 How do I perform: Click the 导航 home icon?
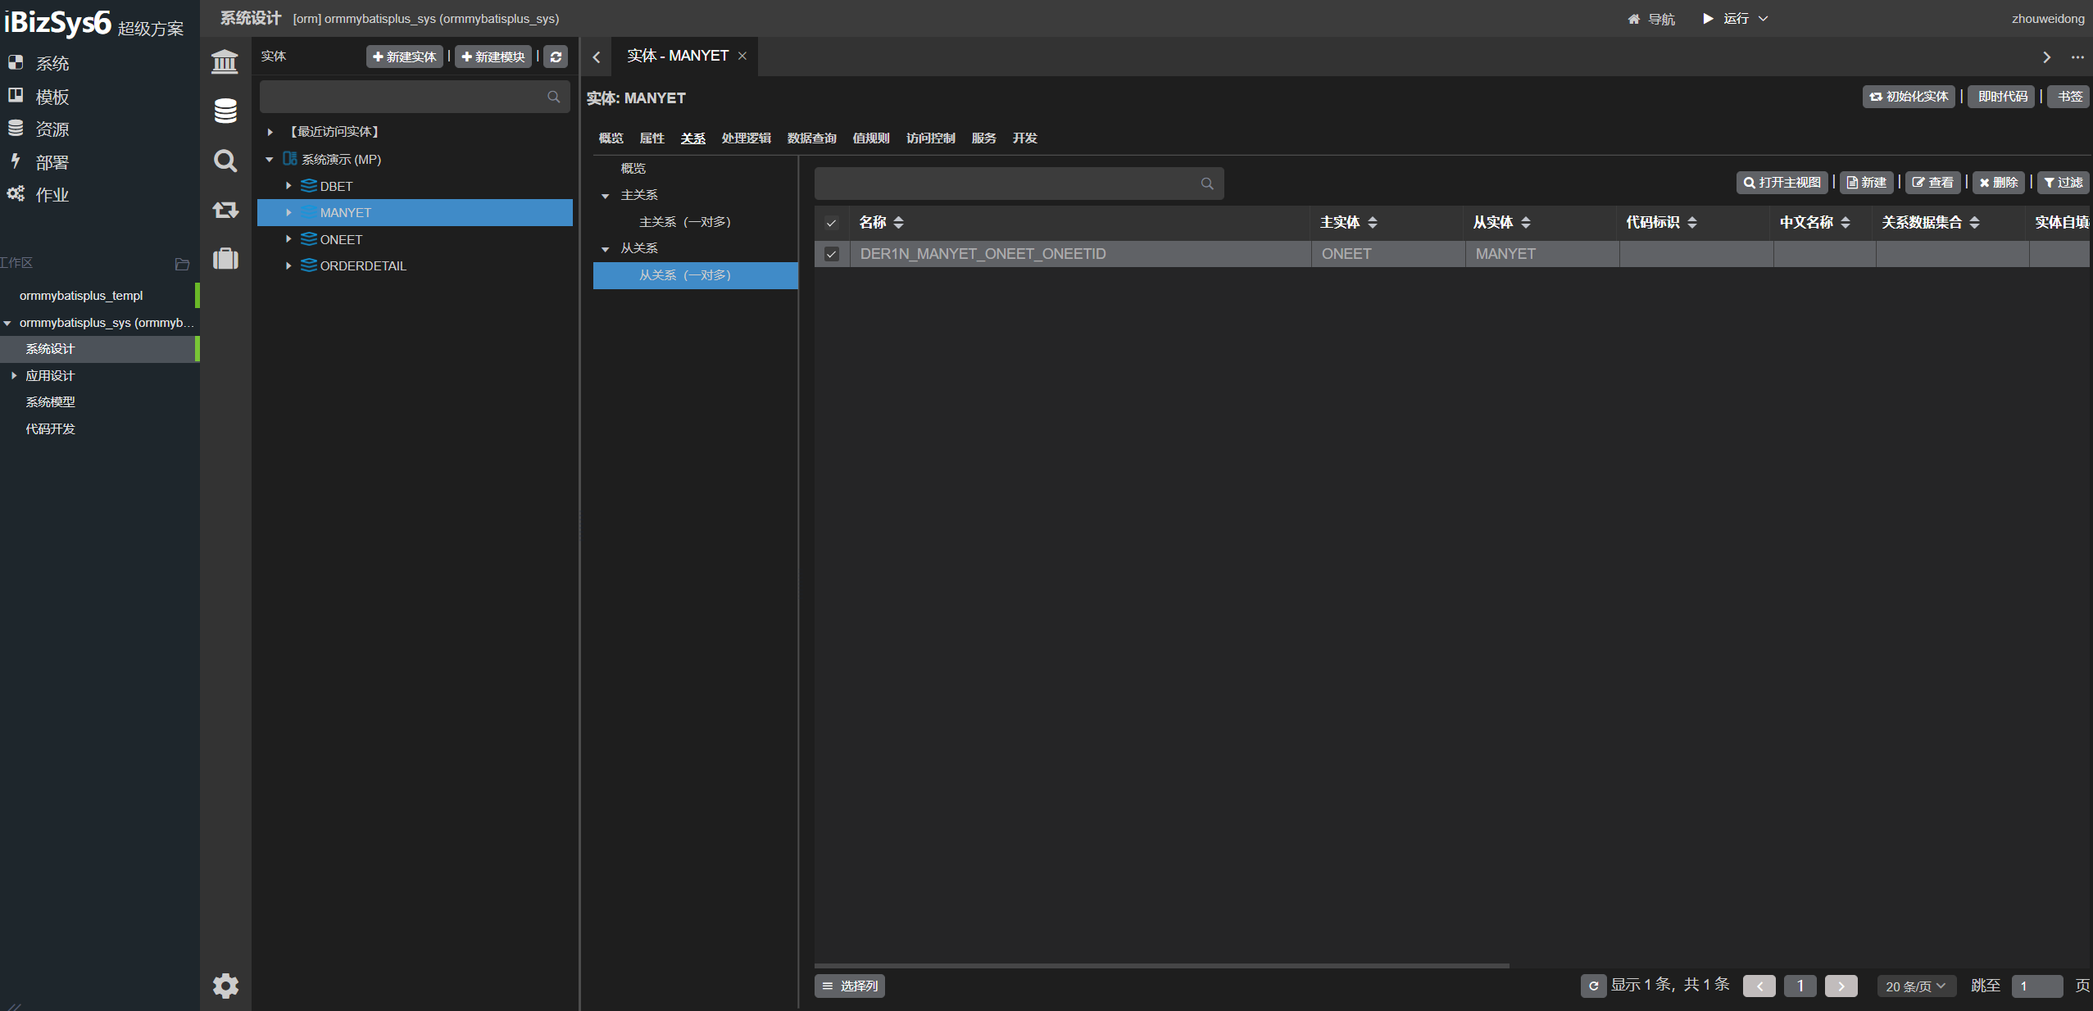1633,19
